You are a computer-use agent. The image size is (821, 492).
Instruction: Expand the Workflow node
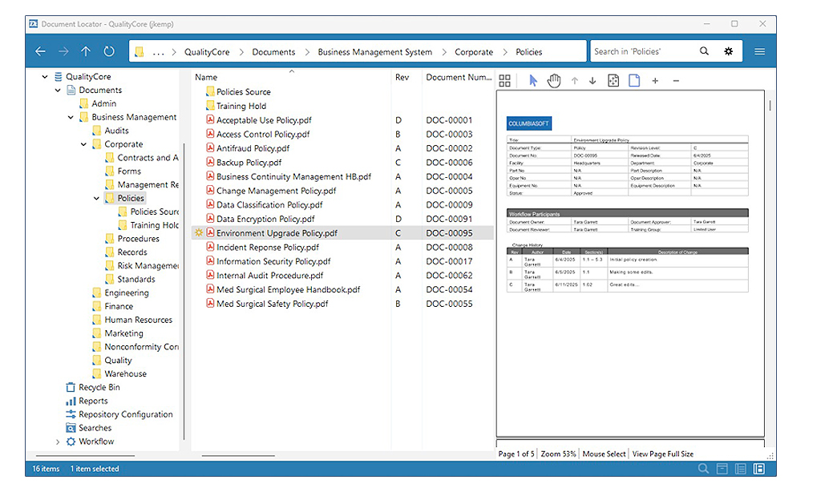tap(58, 442)
